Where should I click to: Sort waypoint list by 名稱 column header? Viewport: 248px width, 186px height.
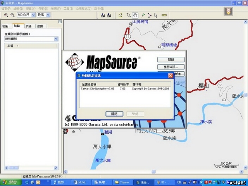coord(31,46)
